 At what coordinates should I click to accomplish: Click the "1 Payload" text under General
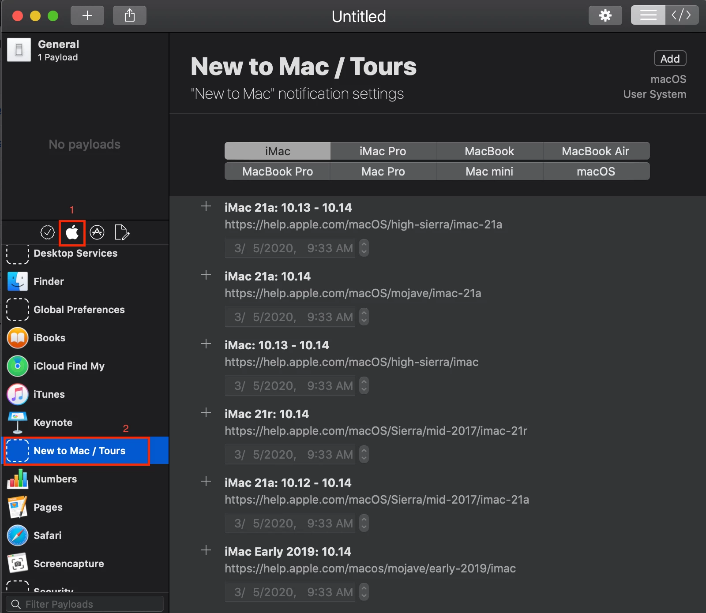(58, 57)
